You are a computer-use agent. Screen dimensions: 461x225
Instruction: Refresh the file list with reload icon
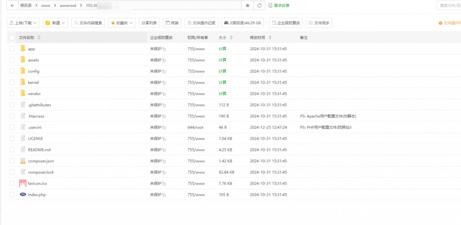[x=259, y=5]
